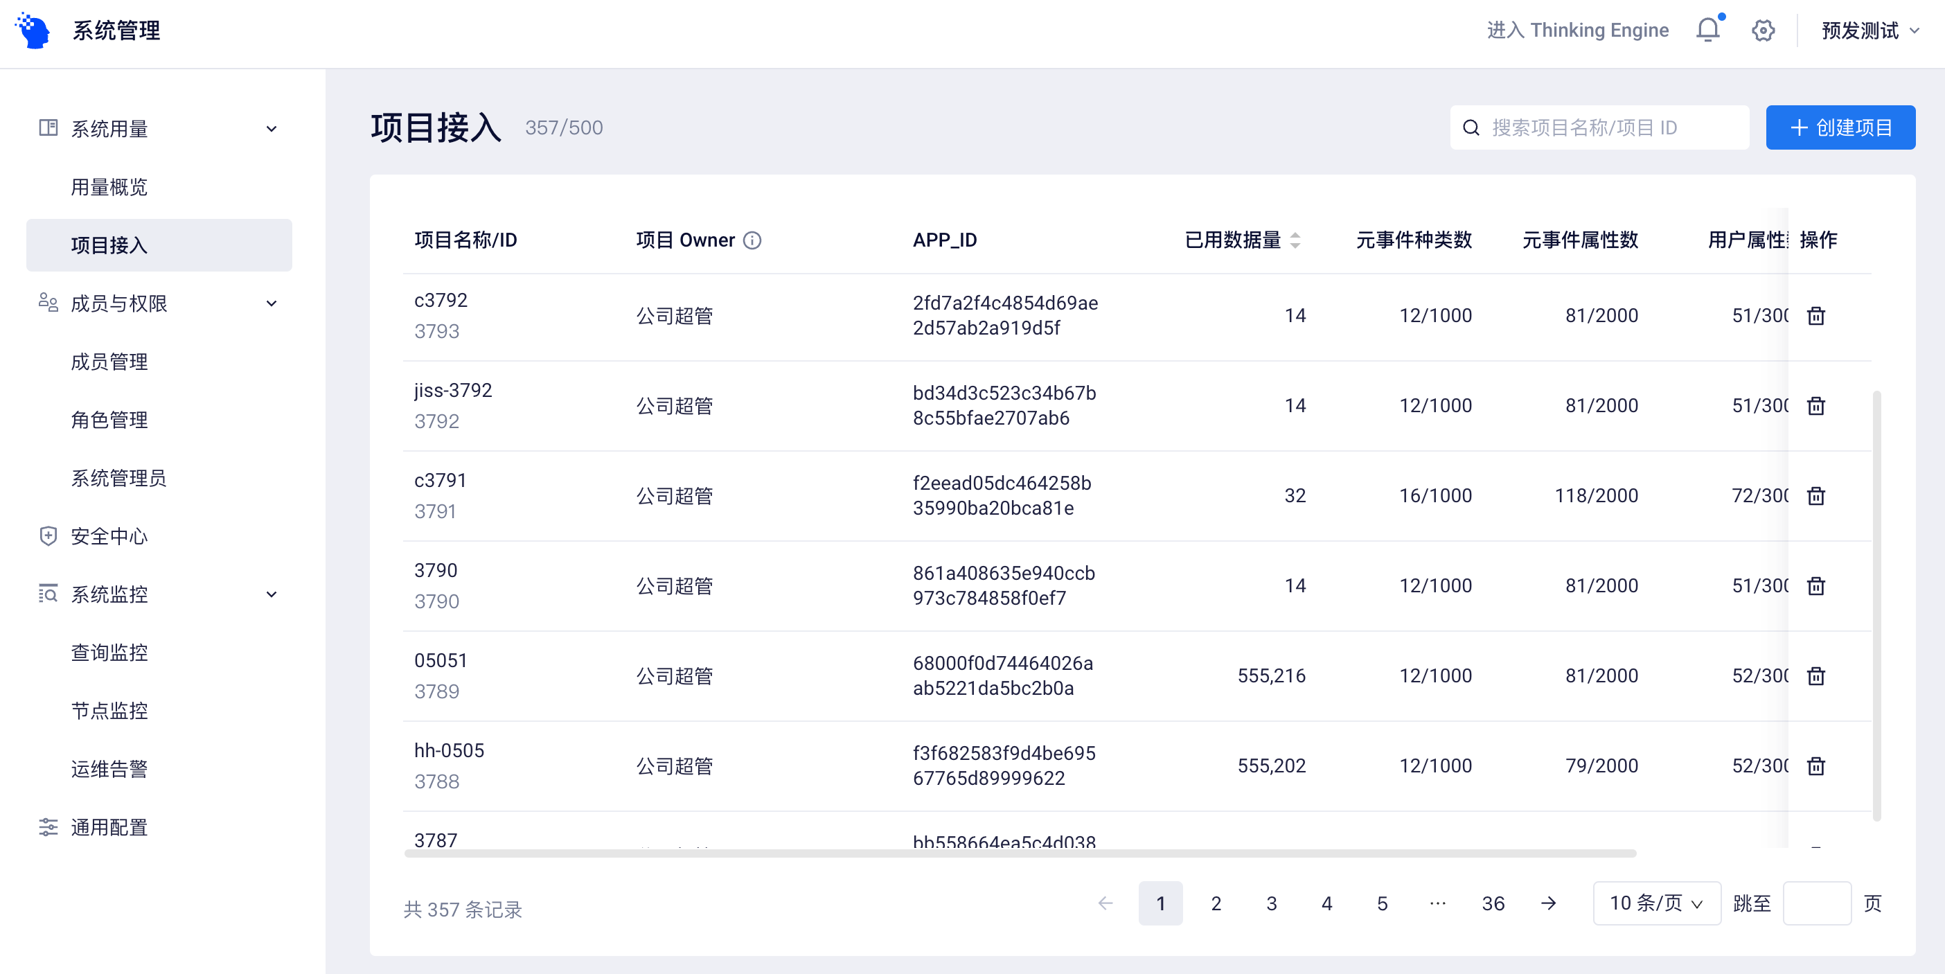Open the notification bell

tap(1707, 30)
